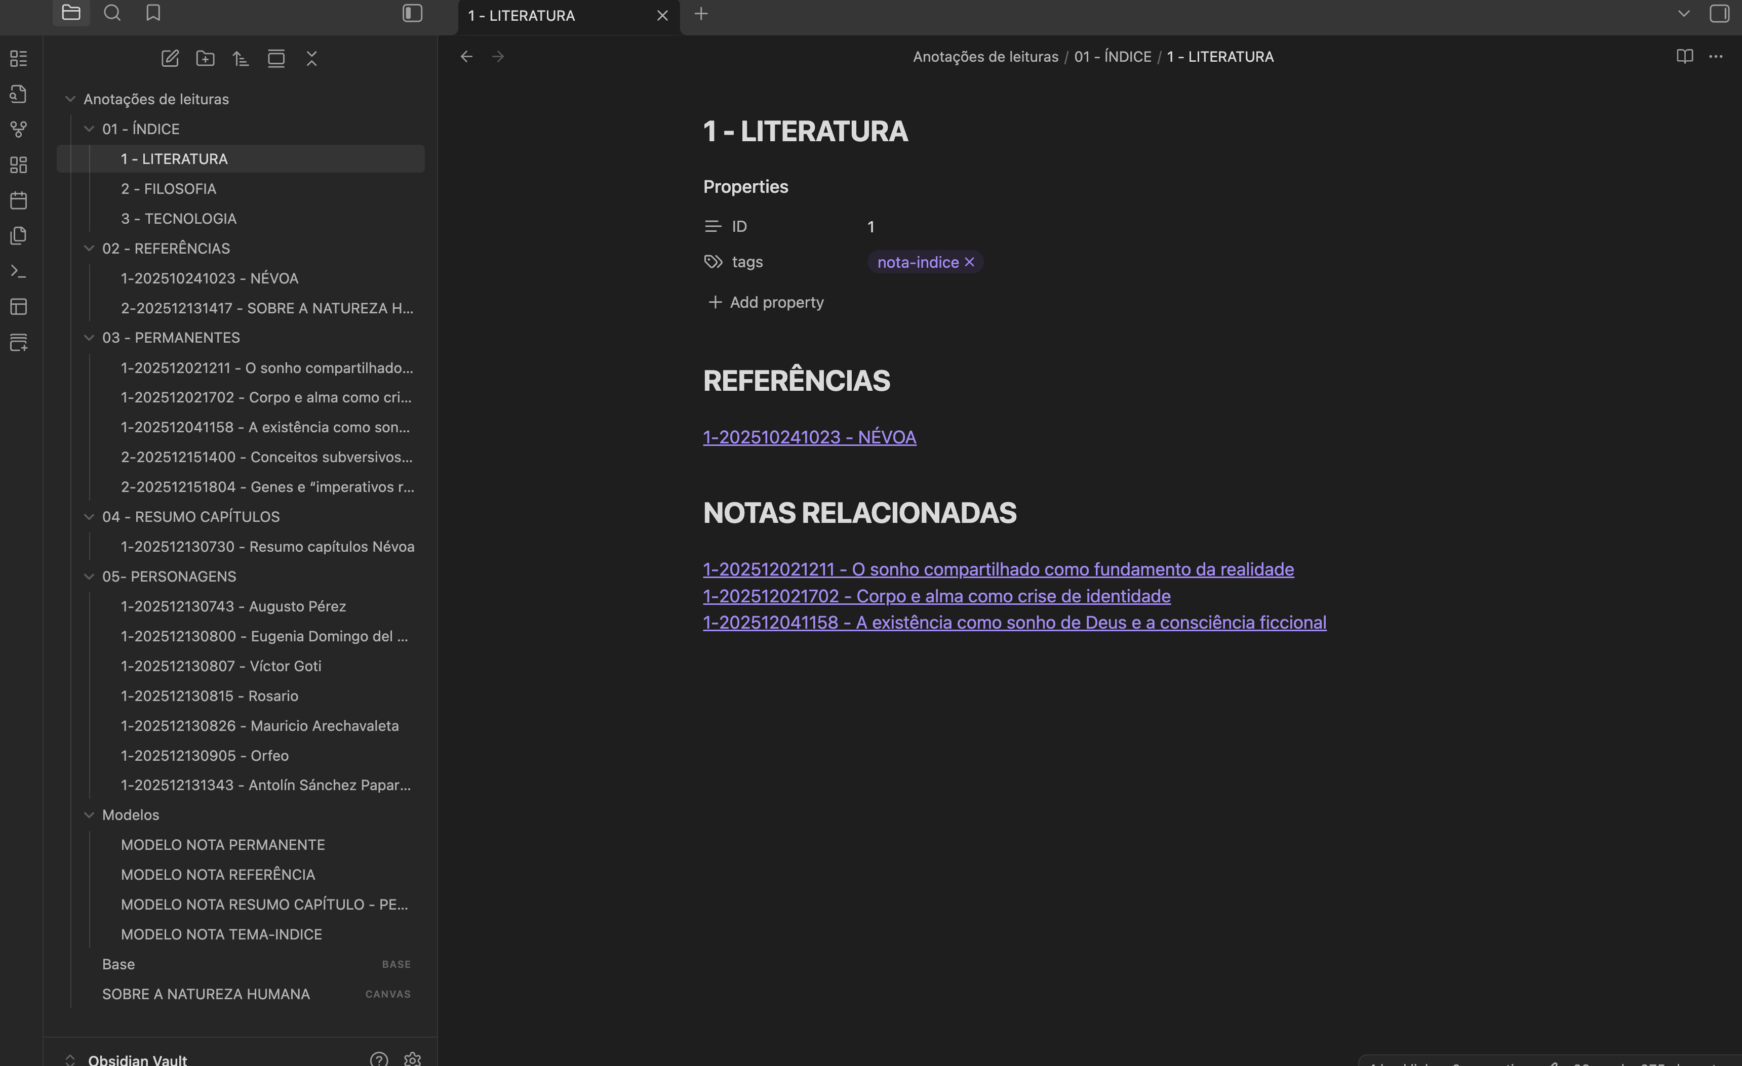Create a new note with the pencil icon

click(x=170, y=59)
